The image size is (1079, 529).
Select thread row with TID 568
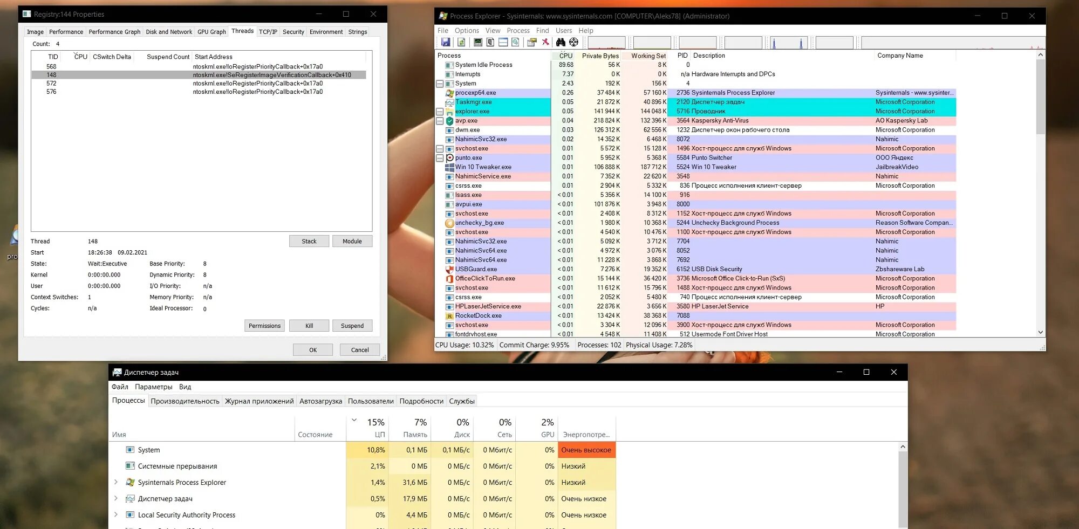click(199, 67)
